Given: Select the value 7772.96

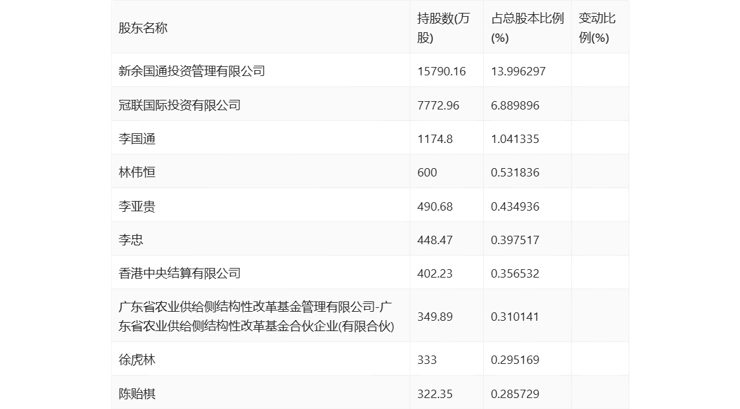Looking at the screenshot, I should click(x=438, y=105).
